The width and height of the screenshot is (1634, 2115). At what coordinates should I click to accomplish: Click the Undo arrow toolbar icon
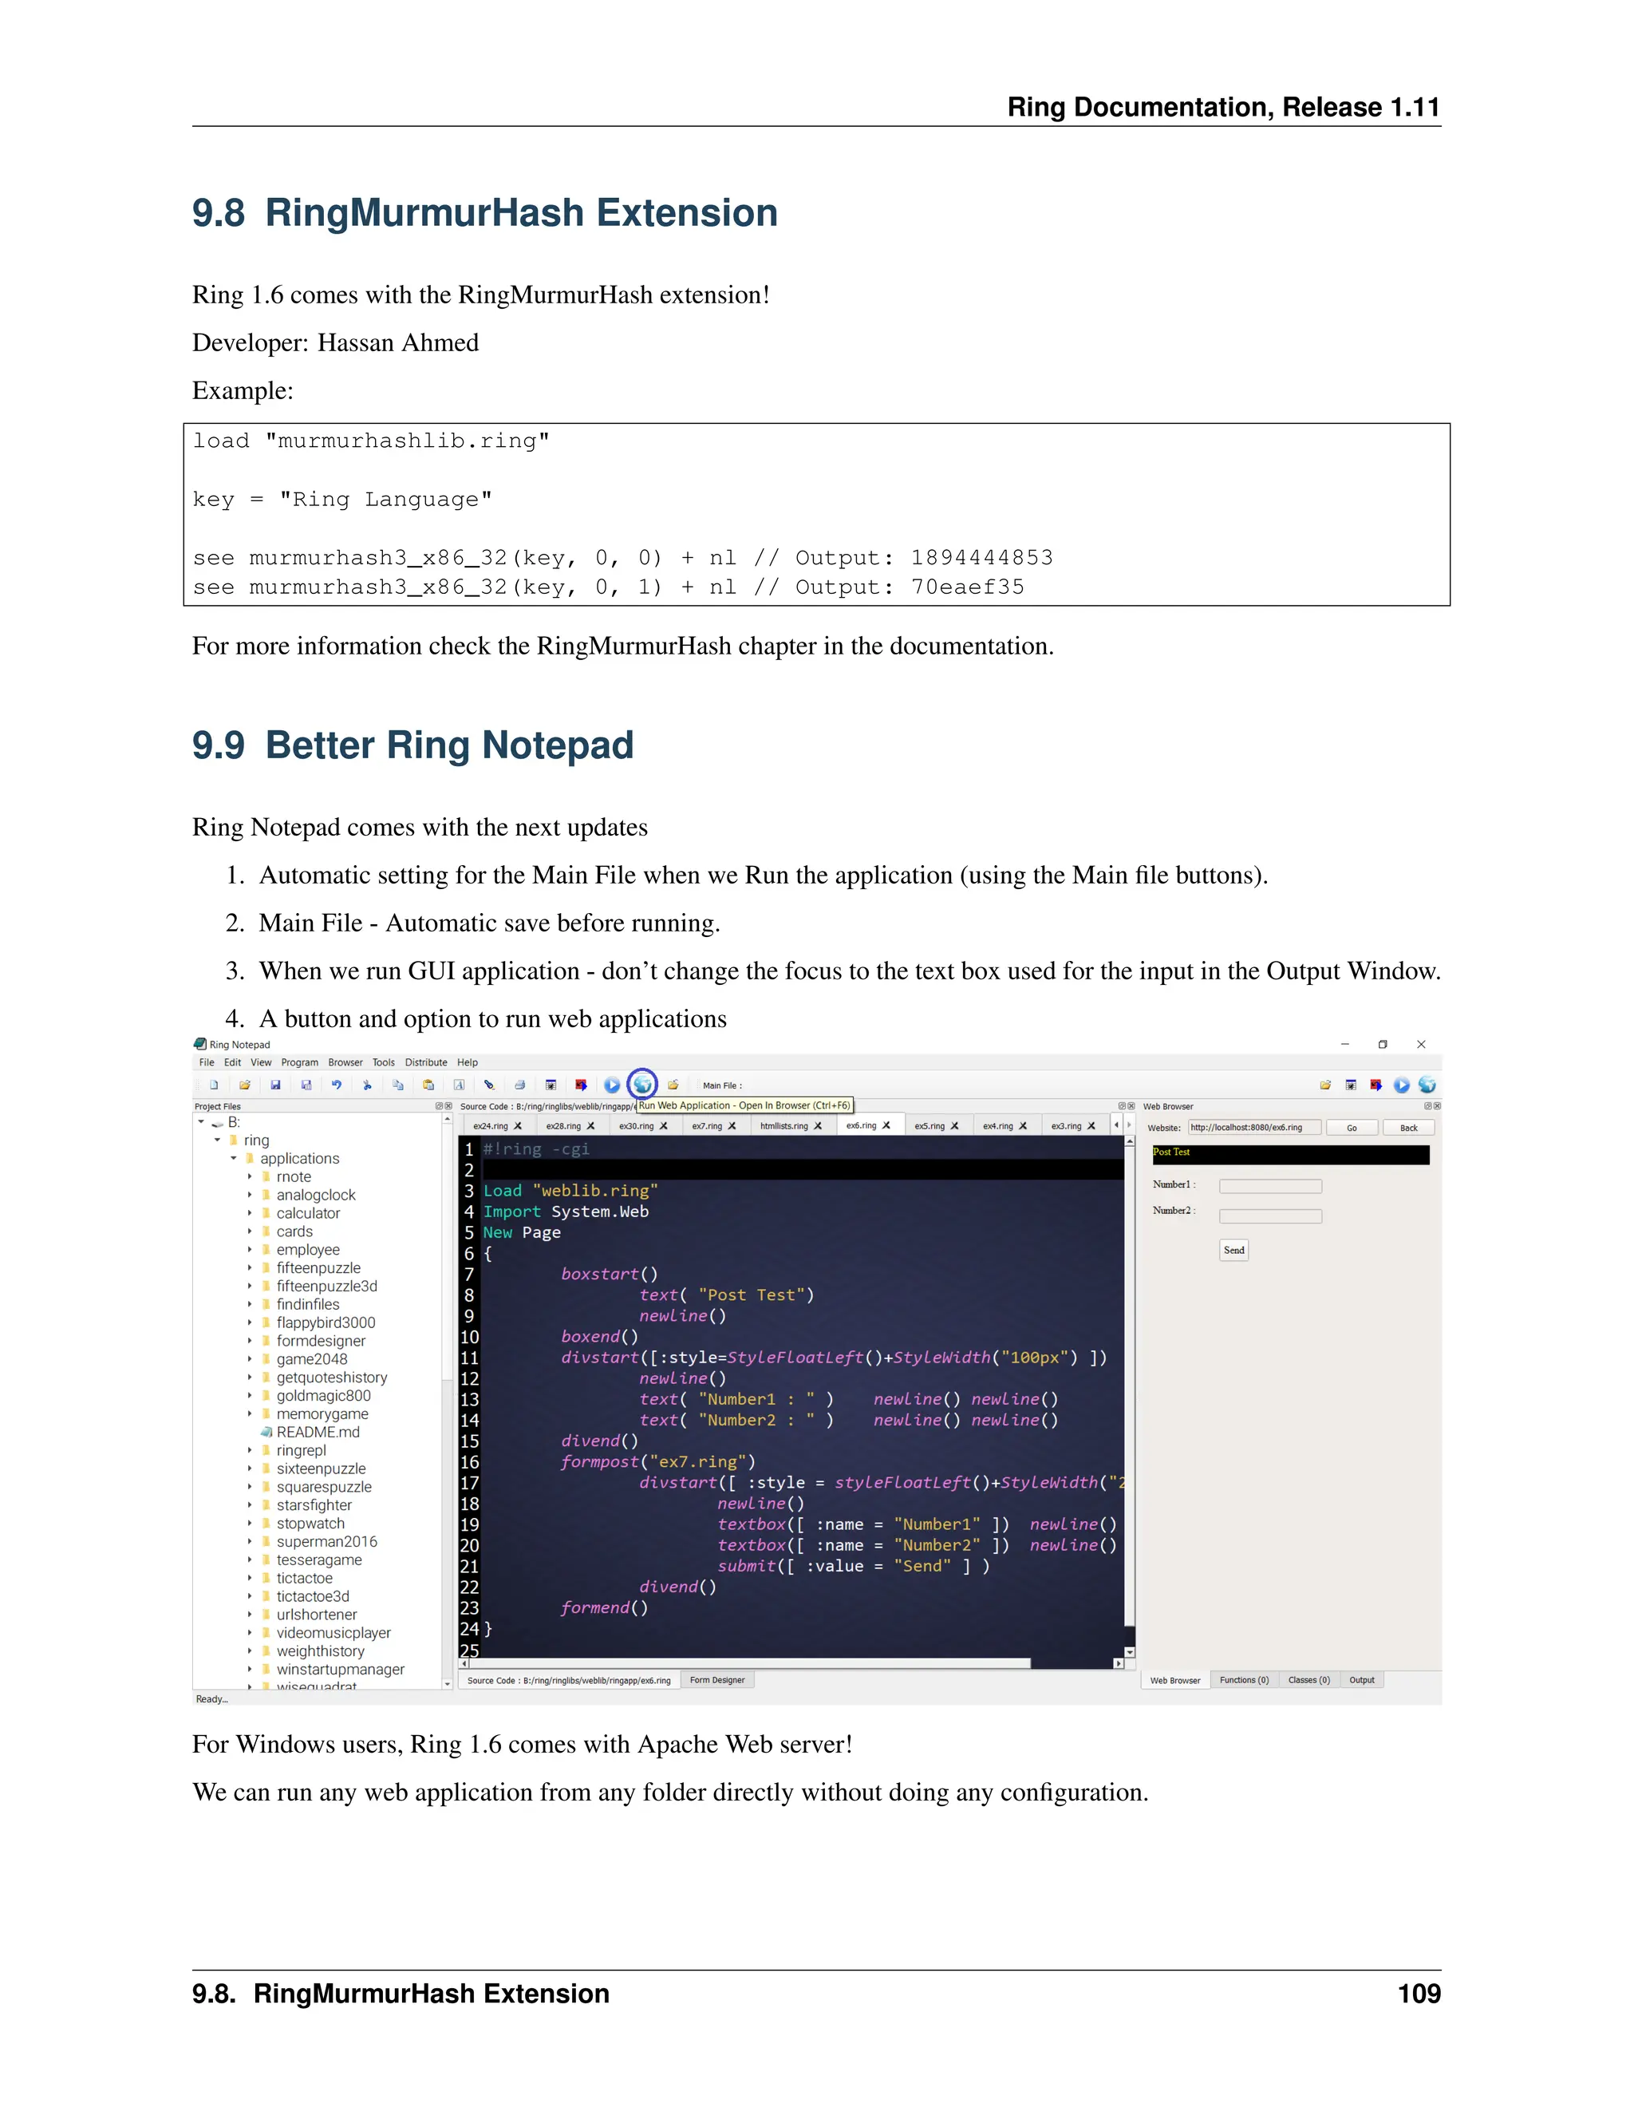336,1085
